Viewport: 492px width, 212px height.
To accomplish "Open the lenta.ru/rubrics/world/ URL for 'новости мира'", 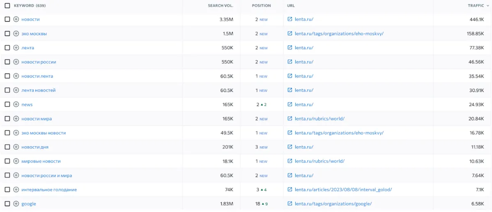I will point(320,119).
